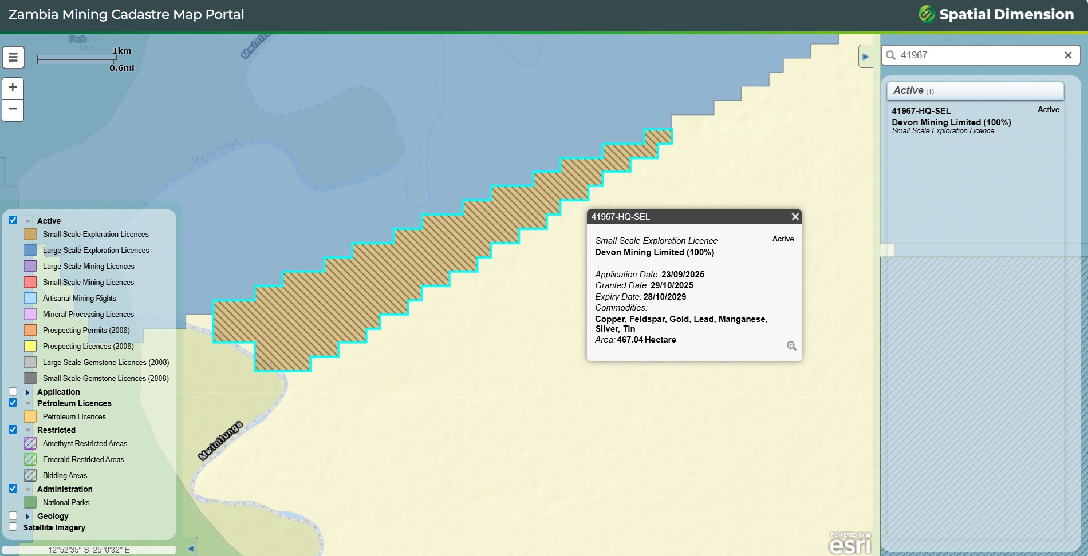The width and height of the screenshot is (1088, 556).
Task: Close the 41967-HQ-SEL popup
Action: pyautogui.click(x=795, y=216)
